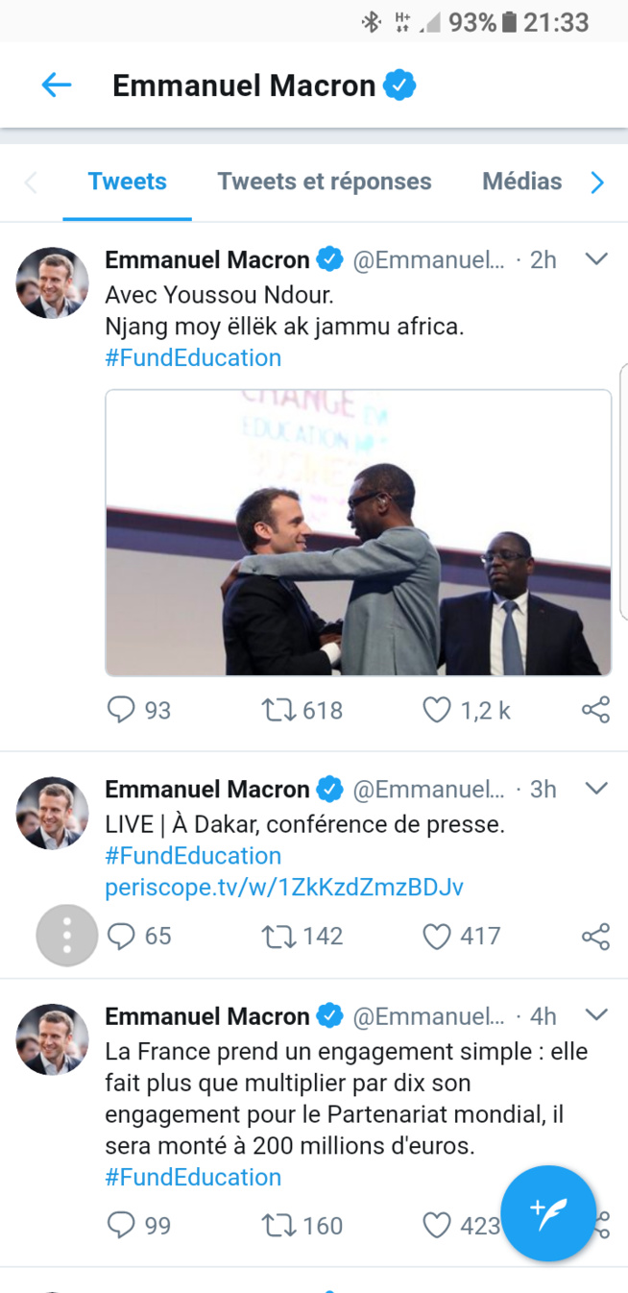Retweet the #FundEducation engagement tweet
This screenshot has width=628, height=1293.
click(279, 1226)
